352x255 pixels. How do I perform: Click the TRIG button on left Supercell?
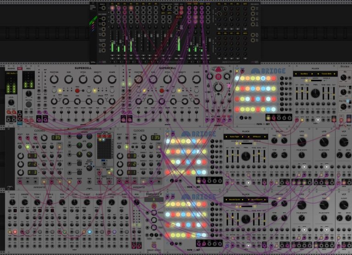pos(89,90)
